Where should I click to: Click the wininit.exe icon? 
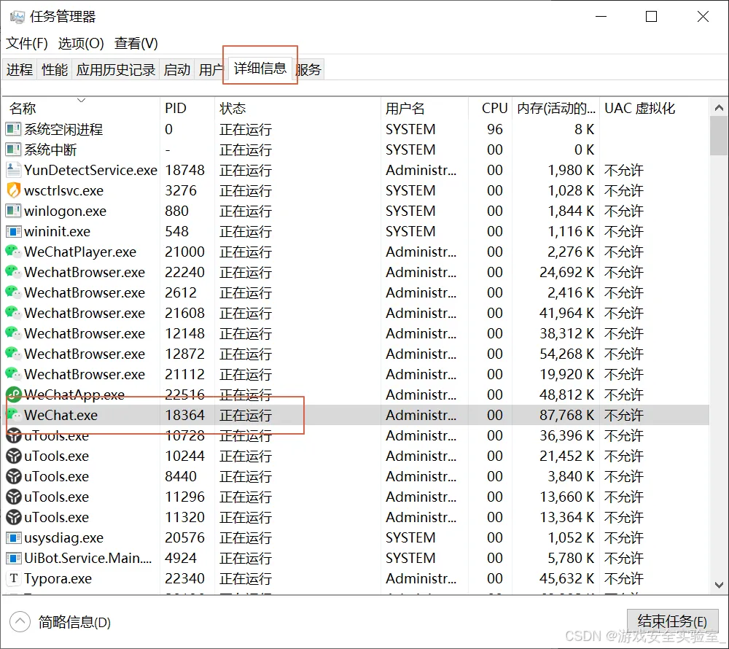pos(13,231)
